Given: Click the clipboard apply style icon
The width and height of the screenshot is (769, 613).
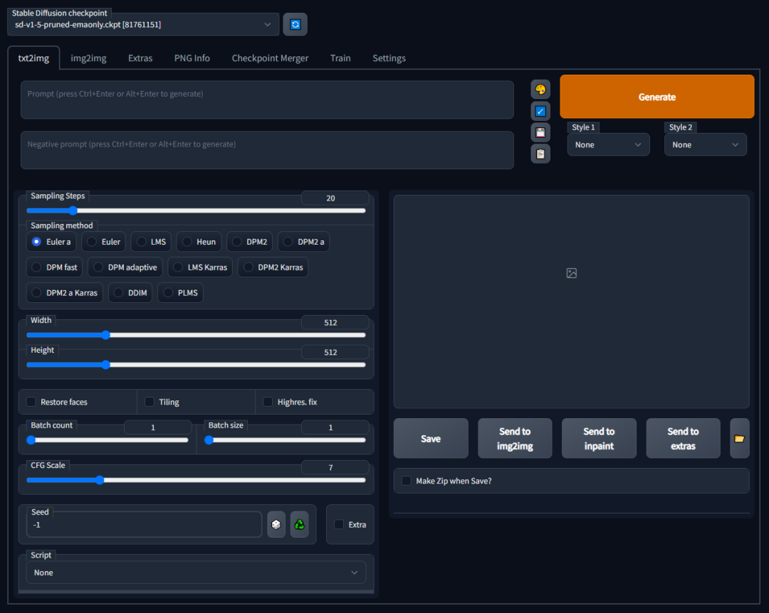Looking at the screenshot, I should point(540,154).
